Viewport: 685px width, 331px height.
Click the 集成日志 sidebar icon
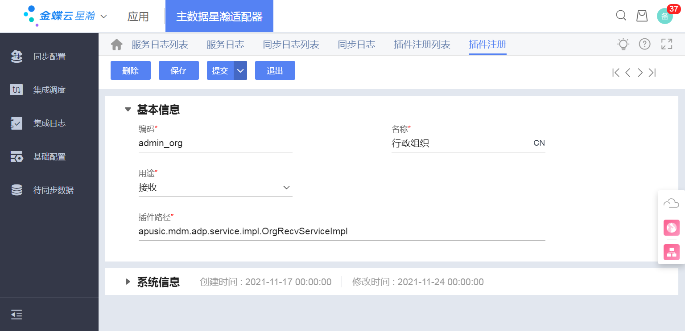coord(17,123)
